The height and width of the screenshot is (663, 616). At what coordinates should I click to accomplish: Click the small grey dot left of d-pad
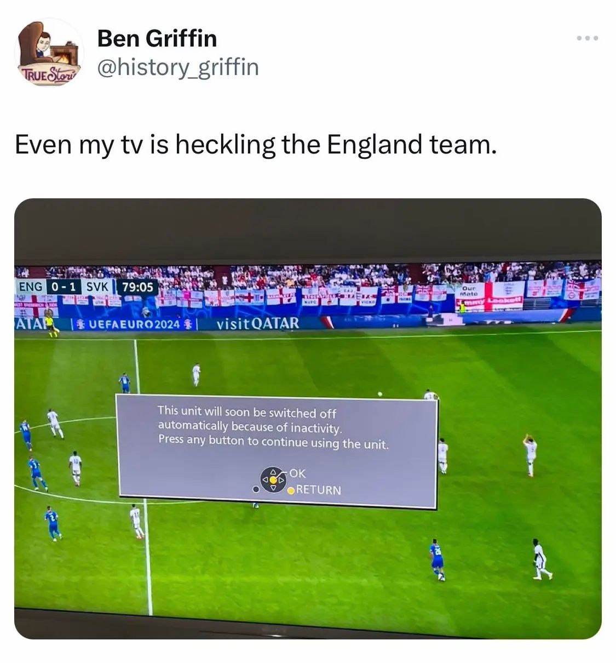tap(255, 489)
